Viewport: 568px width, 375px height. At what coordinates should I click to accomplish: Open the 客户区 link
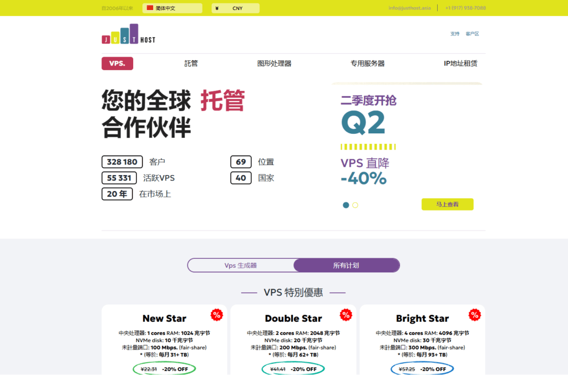point(472,34)
